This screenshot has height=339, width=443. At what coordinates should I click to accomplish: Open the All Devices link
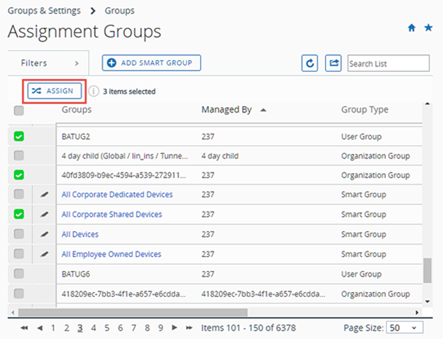coord(80,234)
